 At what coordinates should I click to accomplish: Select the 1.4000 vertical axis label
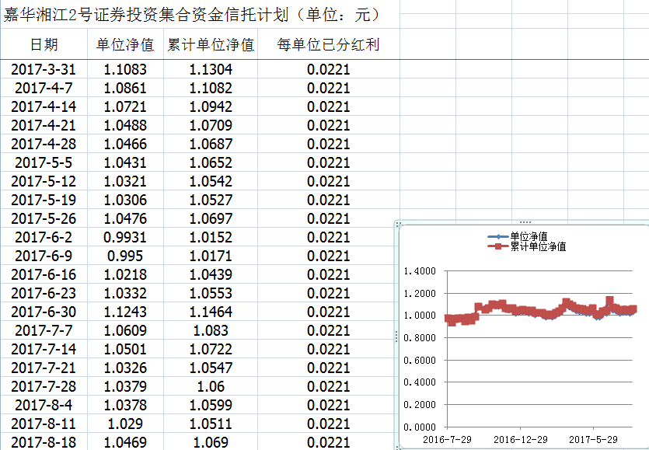point(420,271)
